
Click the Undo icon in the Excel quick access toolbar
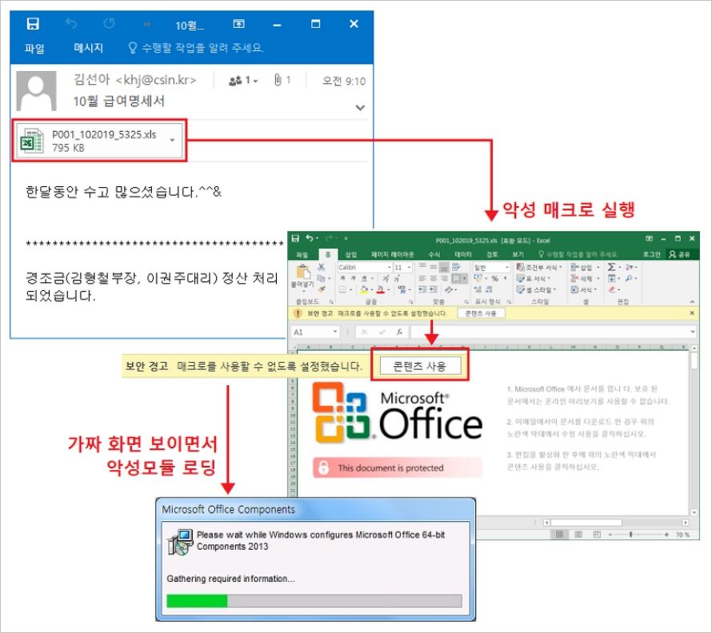(x=310, y=238)
